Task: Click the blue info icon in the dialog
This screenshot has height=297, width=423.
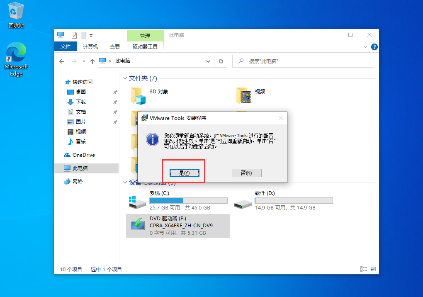Action: click(153, 139)
